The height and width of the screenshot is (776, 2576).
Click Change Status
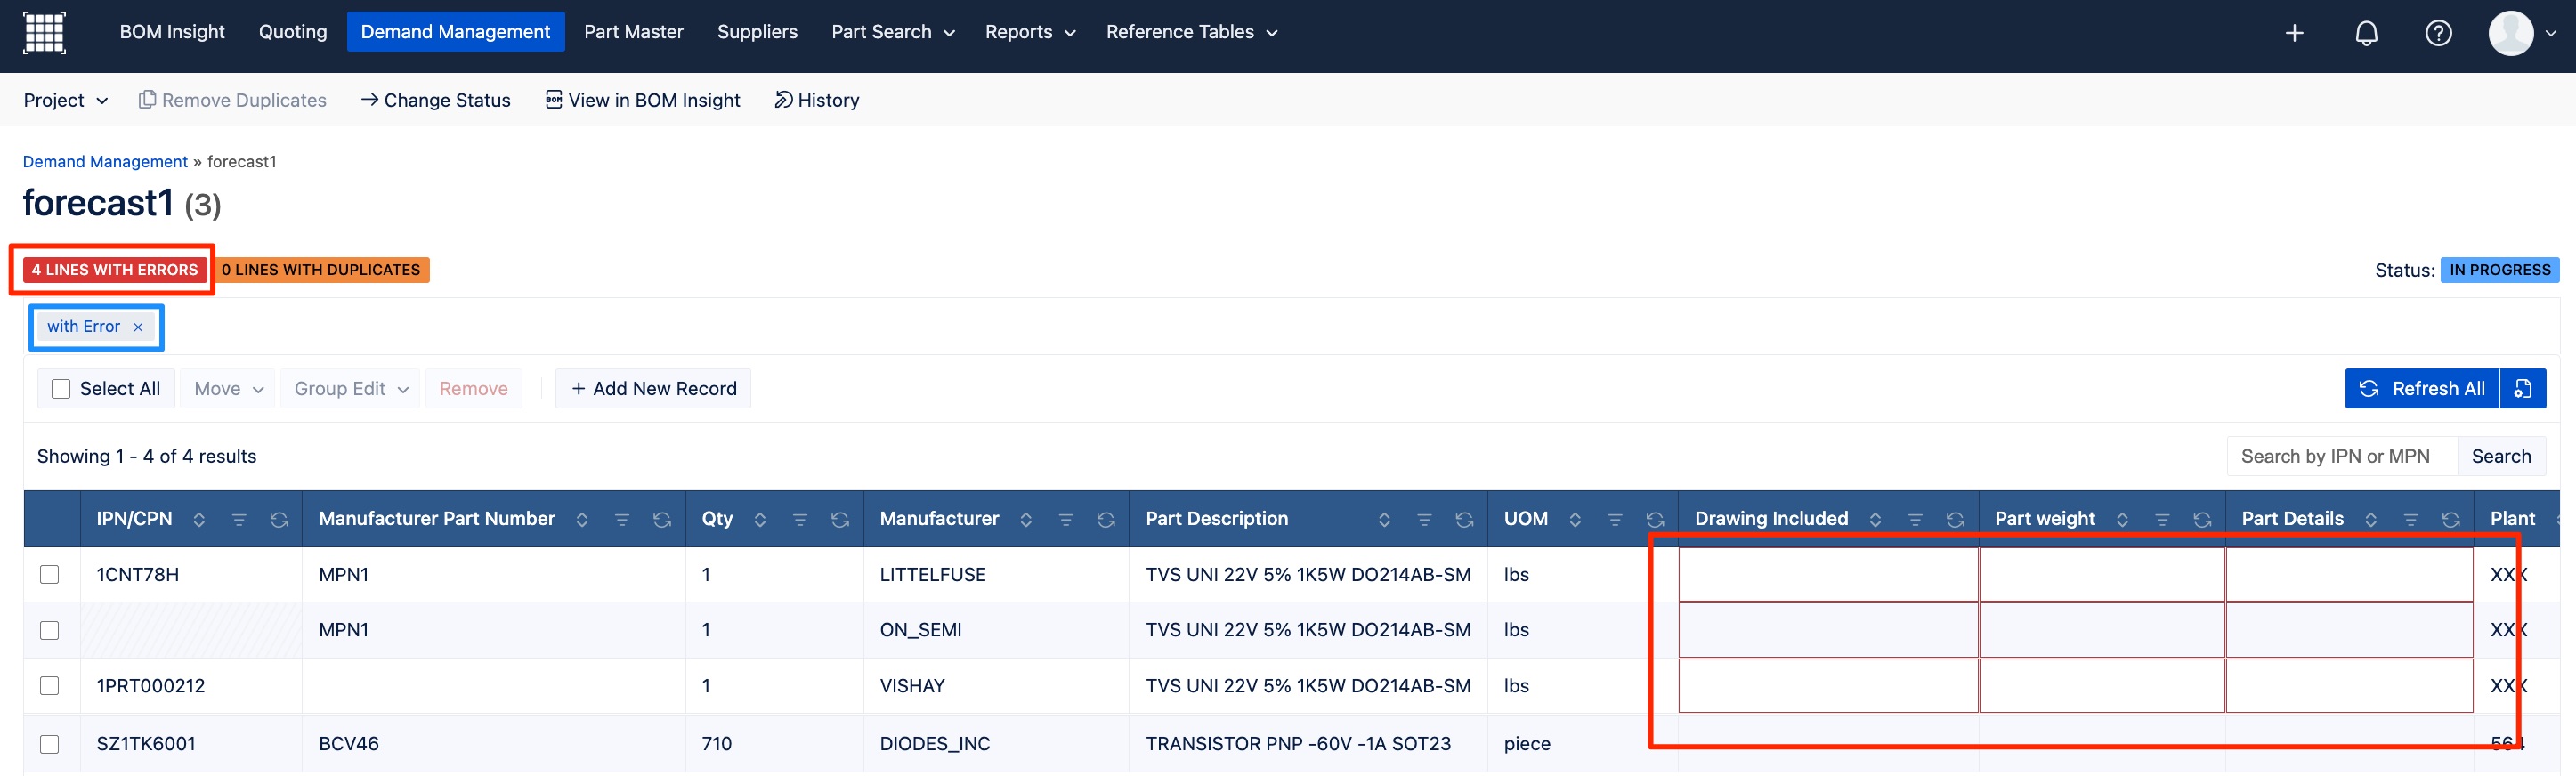pyautogui.click(x=436, y=100)
